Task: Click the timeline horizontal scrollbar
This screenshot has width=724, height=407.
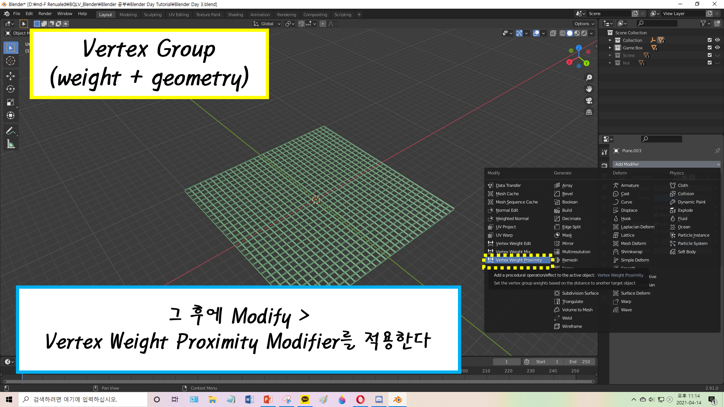Action: (298, 381)
